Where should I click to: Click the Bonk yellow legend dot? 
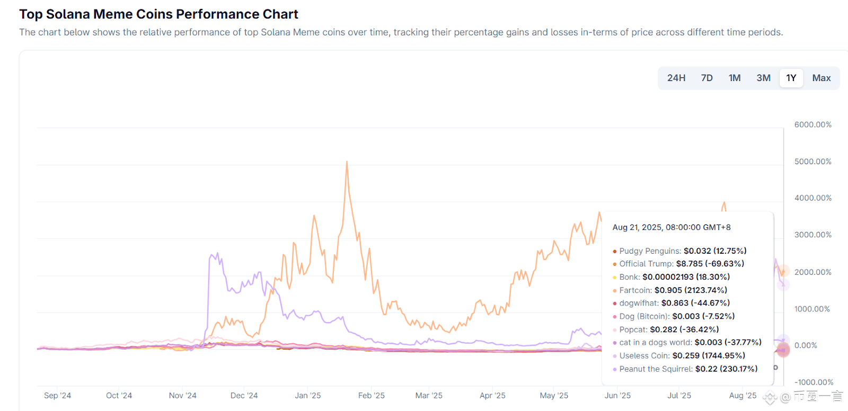coord(615,278)
